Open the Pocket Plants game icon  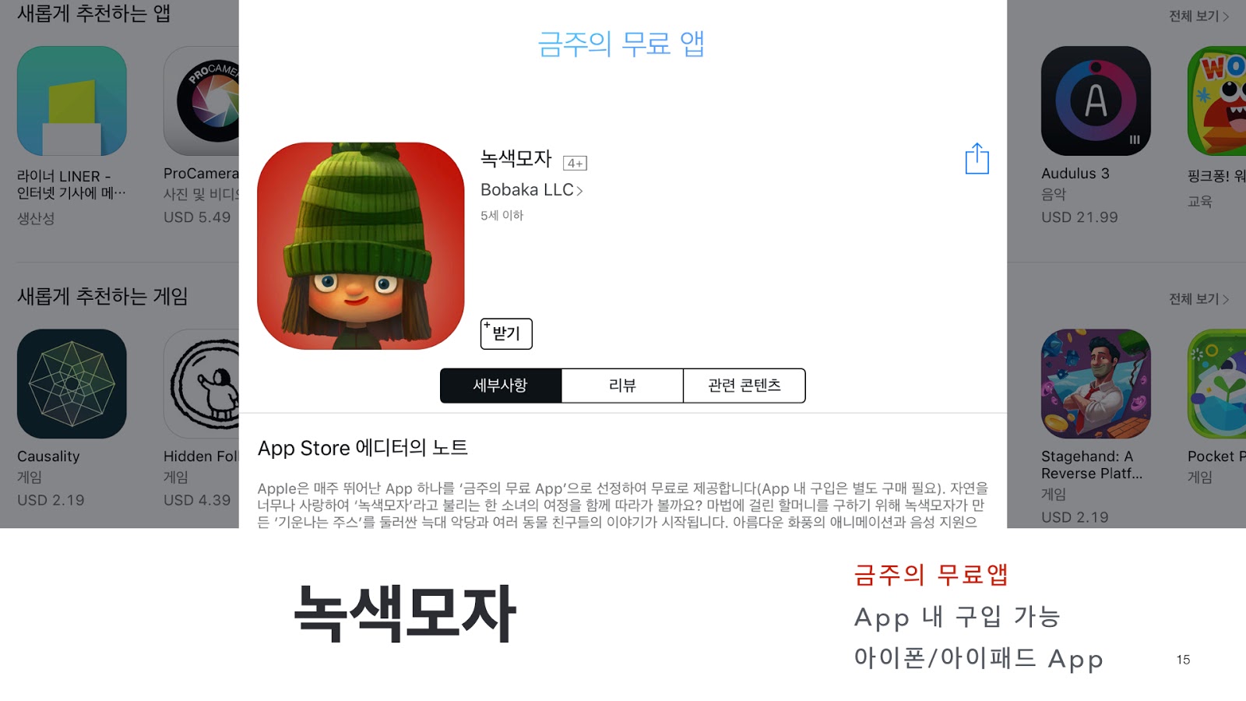pos(1216,384)
